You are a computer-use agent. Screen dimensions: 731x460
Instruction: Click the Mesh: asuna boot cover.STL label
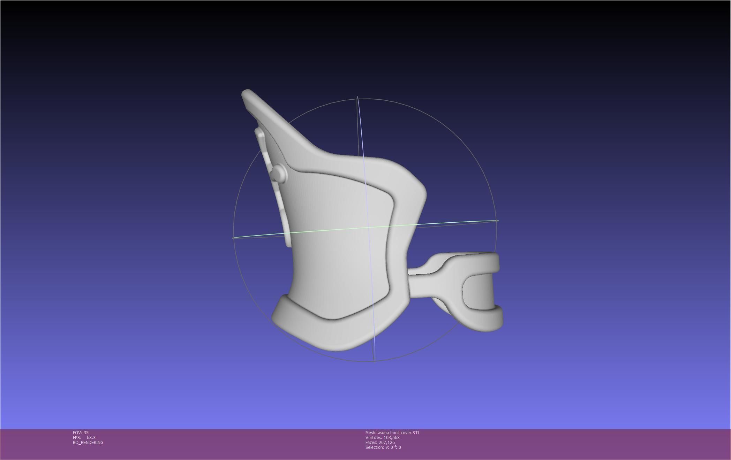click(393, 432)
